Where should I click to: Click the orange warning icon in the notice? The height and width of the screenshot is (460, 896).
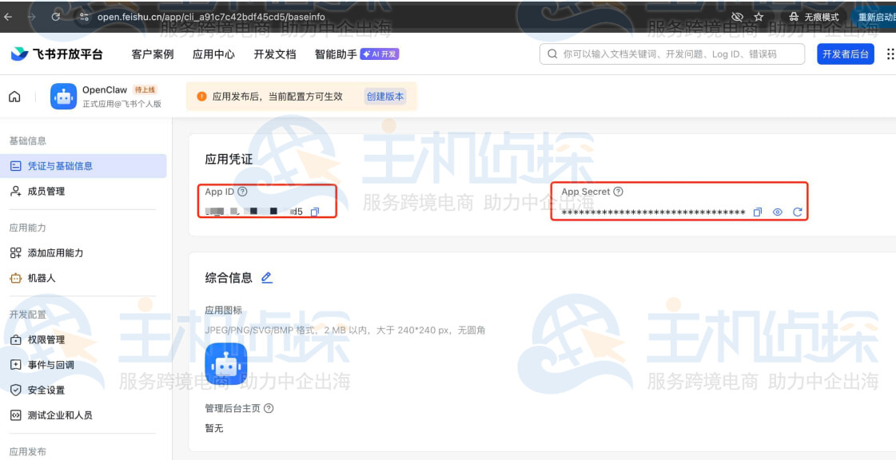coord(201,97)
